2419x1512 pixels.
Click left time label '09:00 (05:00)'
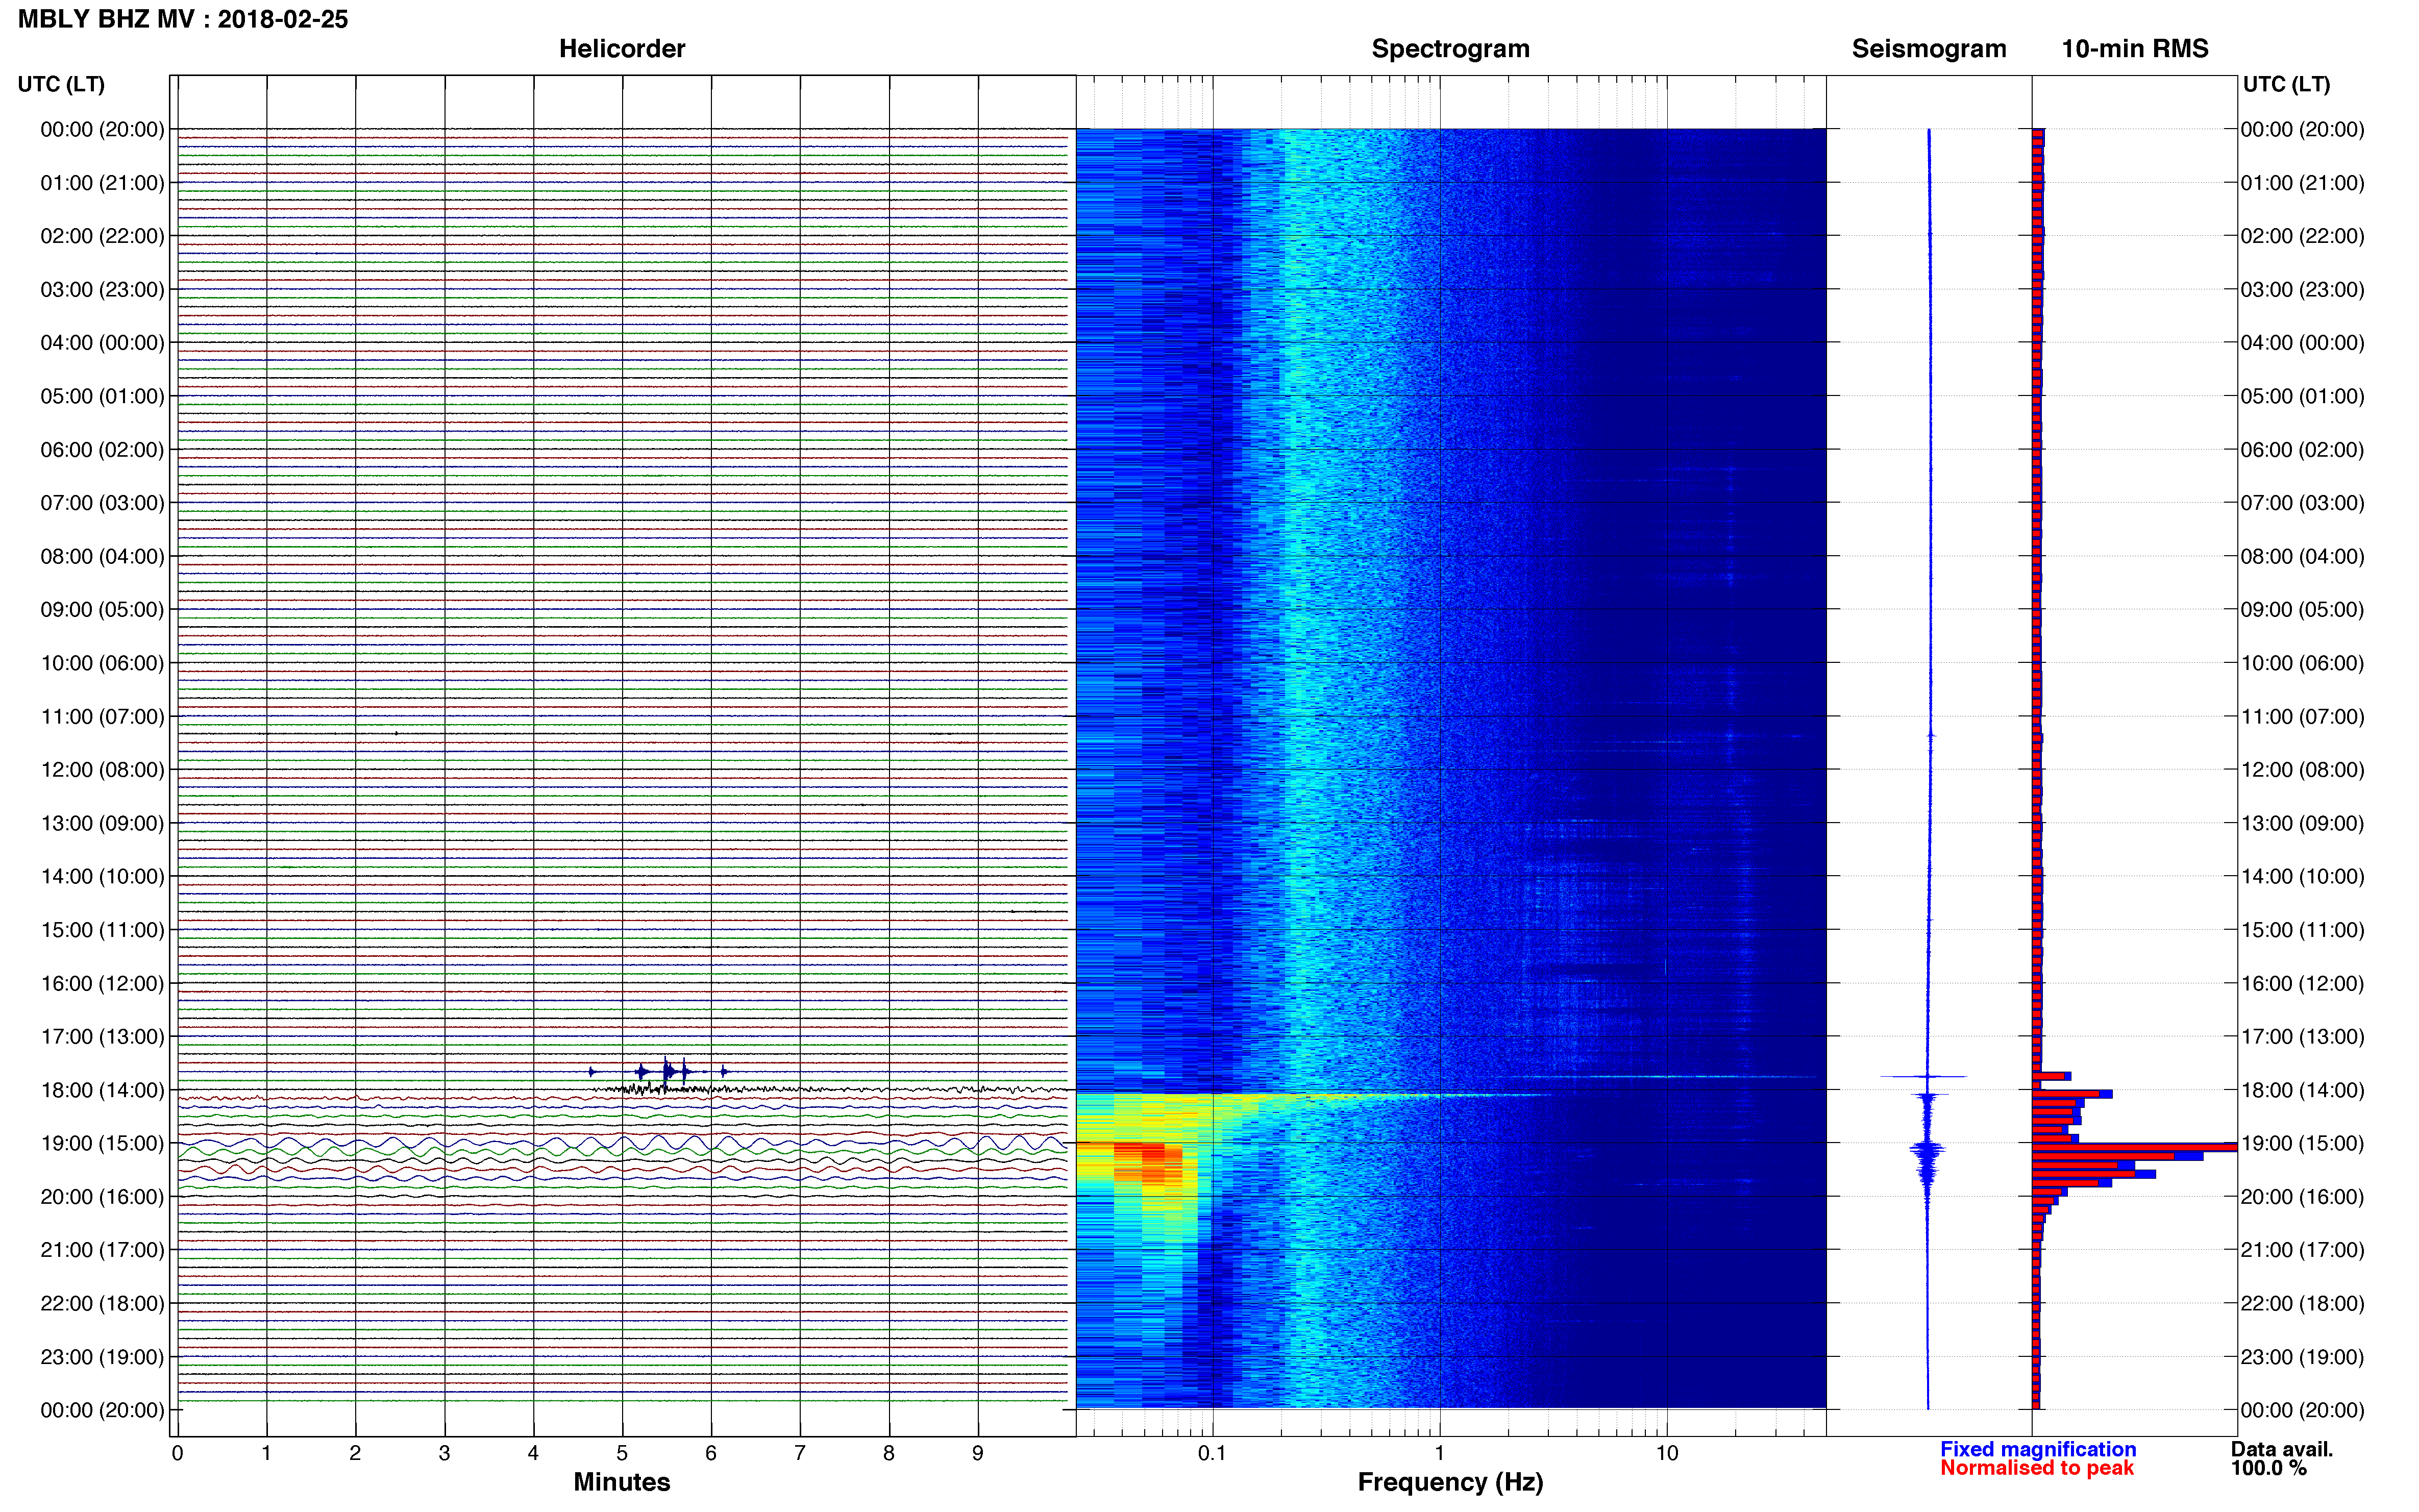pyautogui.click(x=102, y=610)
